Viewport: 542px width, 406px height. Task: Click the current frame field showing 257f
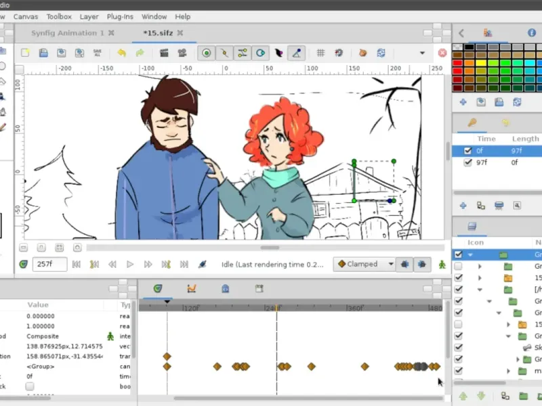pyautogui.click(x=49, y=265)
